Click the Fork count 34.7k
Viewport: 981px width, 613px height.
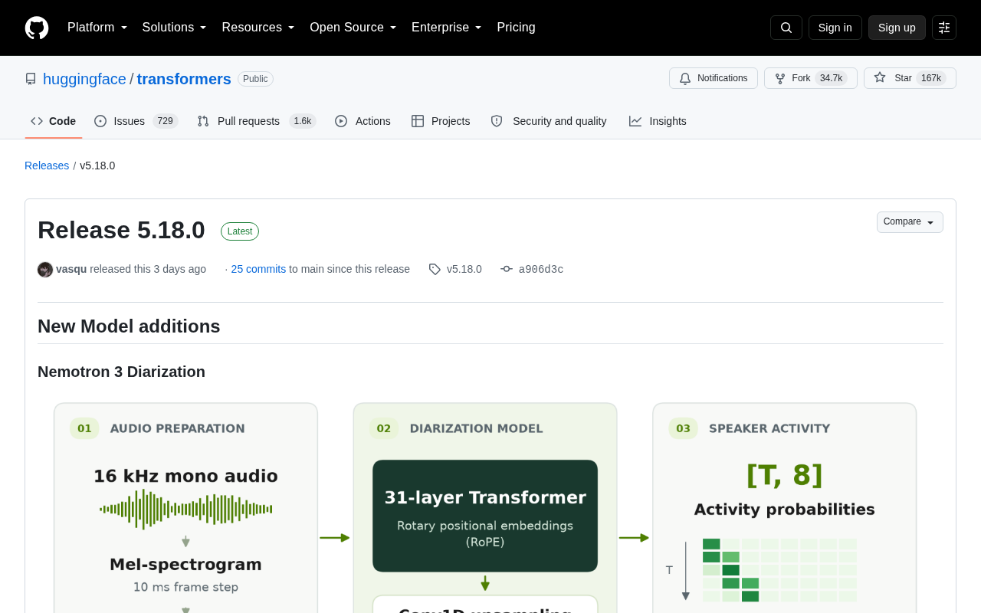tap(832, 78)
